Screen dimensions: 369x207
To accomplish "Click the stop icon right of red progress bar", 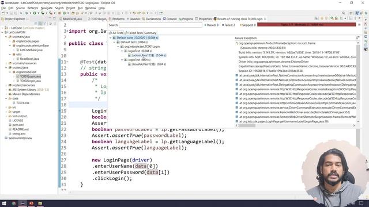I will coord(359,25).
